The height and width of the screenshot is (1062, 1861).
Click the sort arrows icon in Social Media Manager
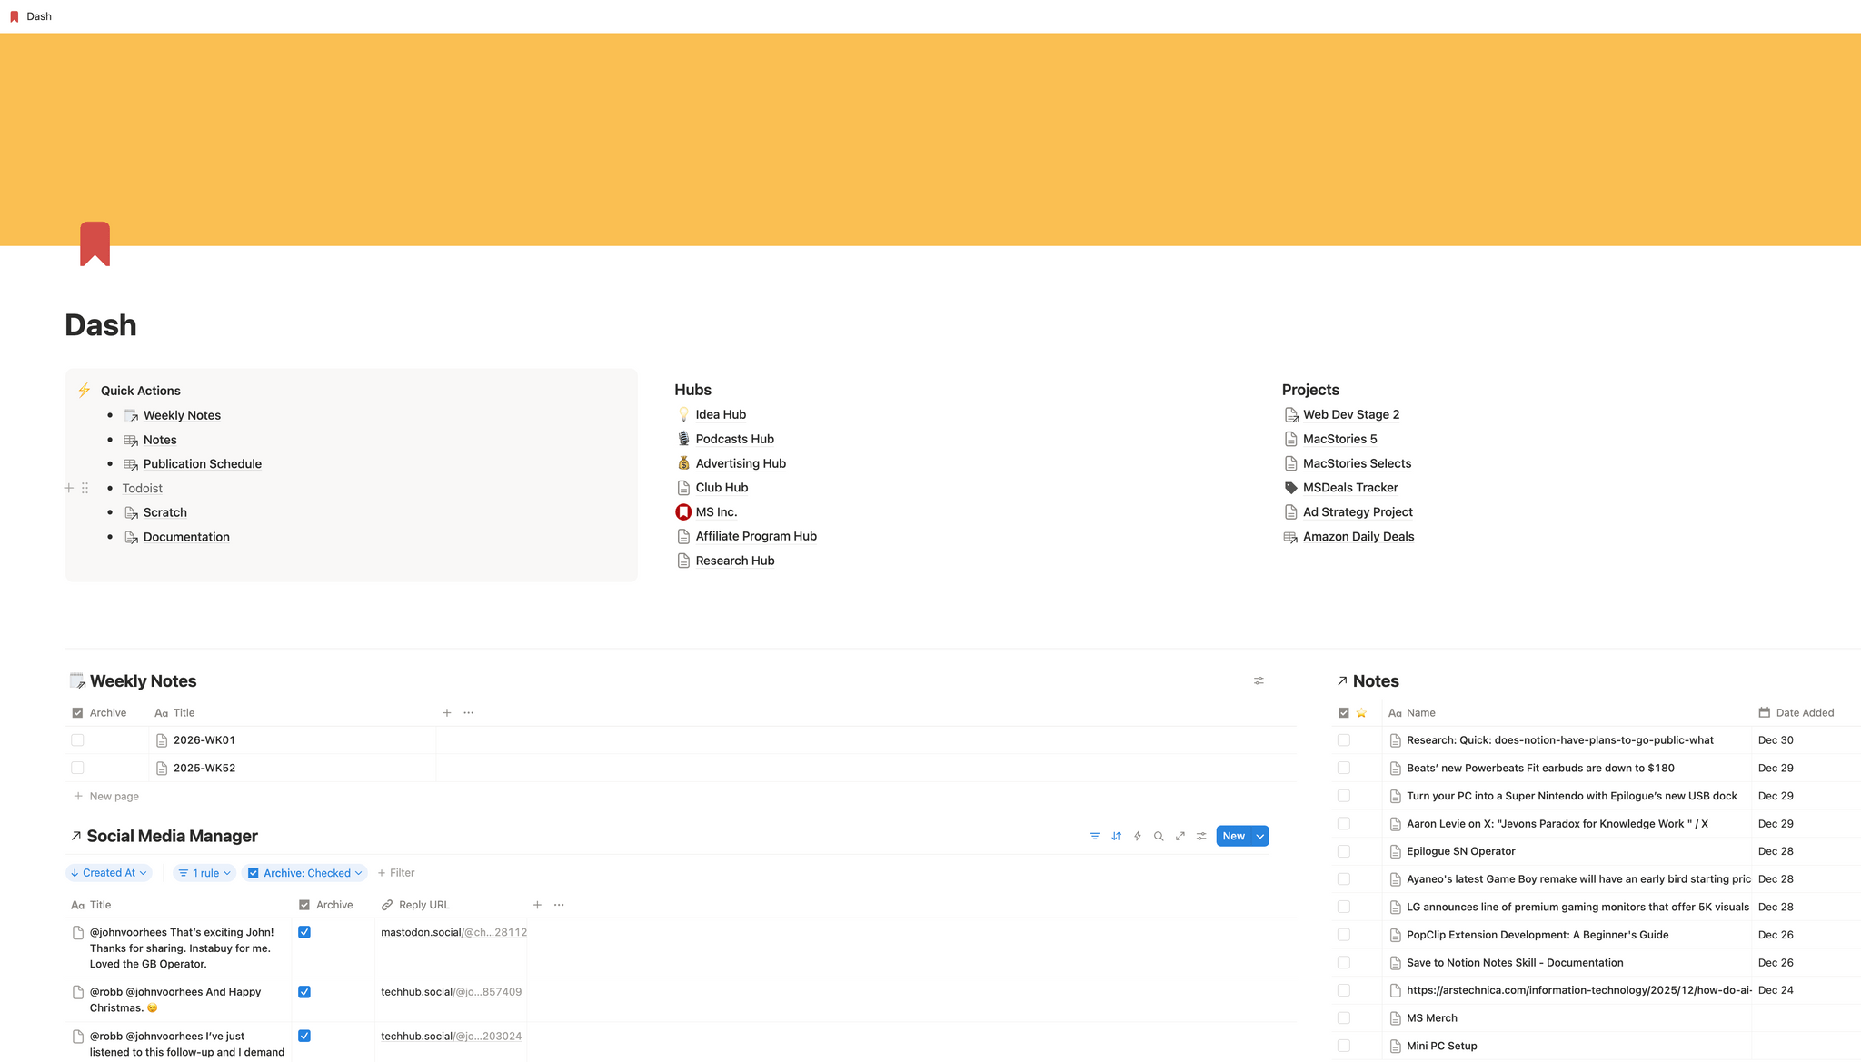pyautogui.click(x=1116, y=836)
